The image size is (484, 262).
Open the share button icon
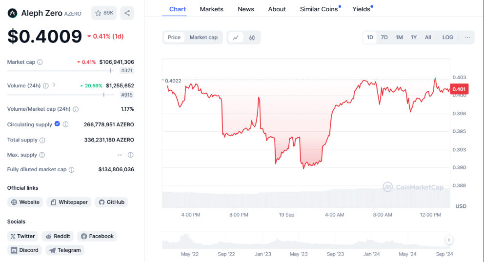(127, 13)
